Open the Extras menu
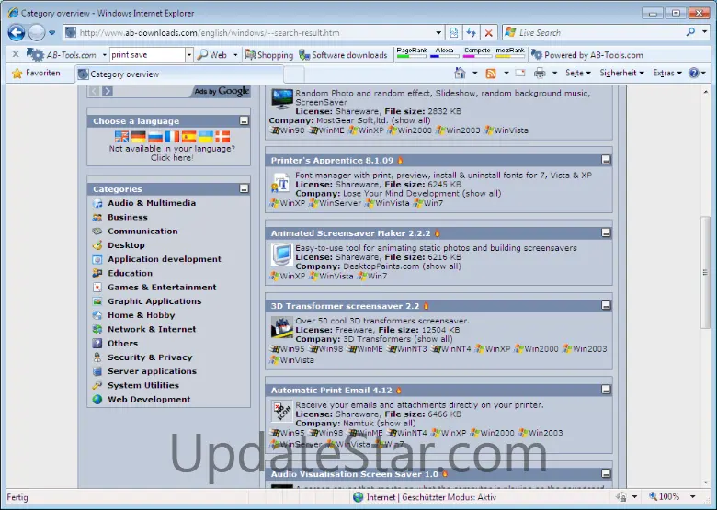717x510 pixels. pyautogui.click(x=666, y=73)
